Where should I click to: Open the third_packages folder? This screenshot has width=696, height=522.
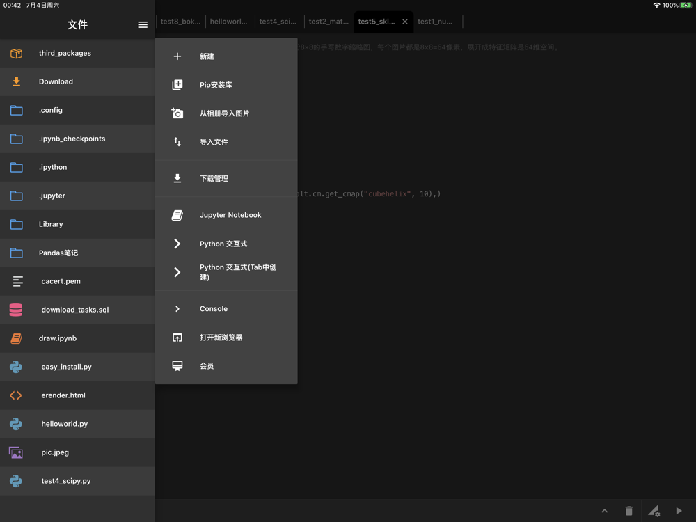(65, 53)
